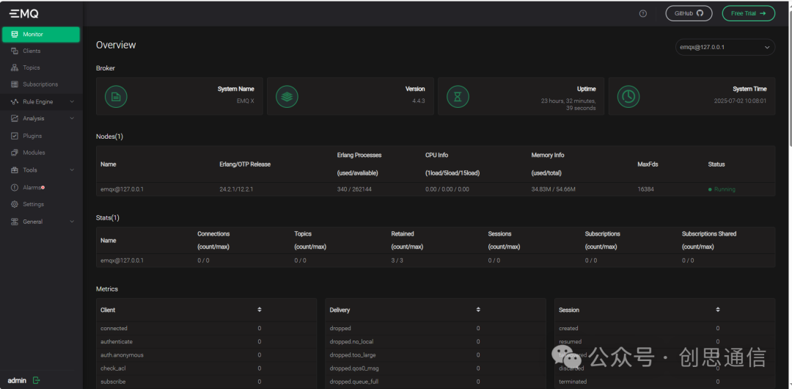Viewport: 792px width, 389px height.
Task: Click the dropped.no_local metric row
Action: point(436,342)
